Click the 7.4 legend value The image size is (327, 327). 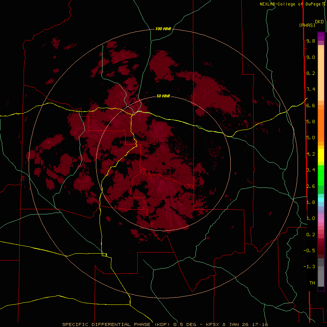311,89
